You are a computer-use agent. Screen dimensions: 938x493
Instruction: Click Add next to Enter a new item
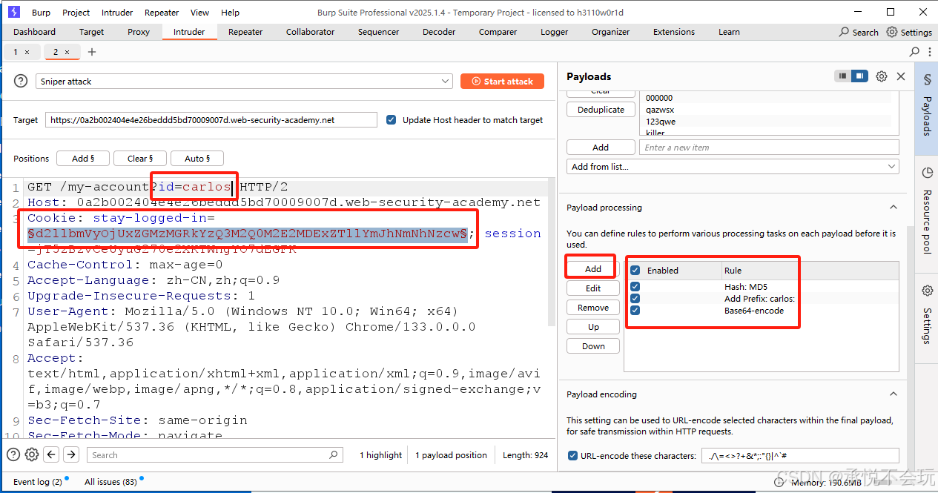(x=601, y=148)
